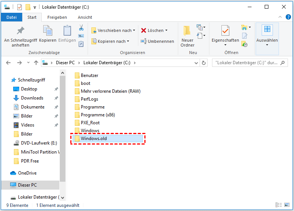Select the Windows.old folder
The image size is (294, 211).
tap(108, 139)
